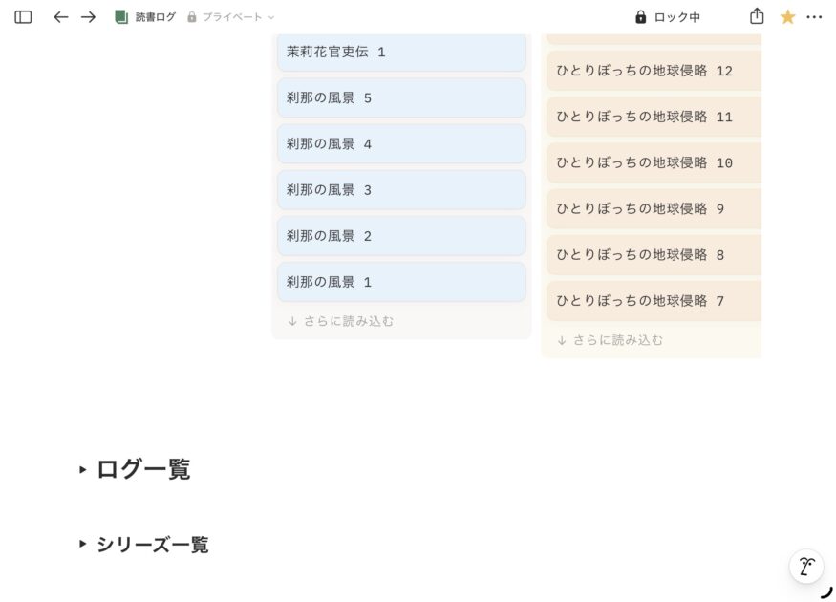Screen dimensions: 836x602
Task: Toggle the favorite star icon
Action: (787, 17)
